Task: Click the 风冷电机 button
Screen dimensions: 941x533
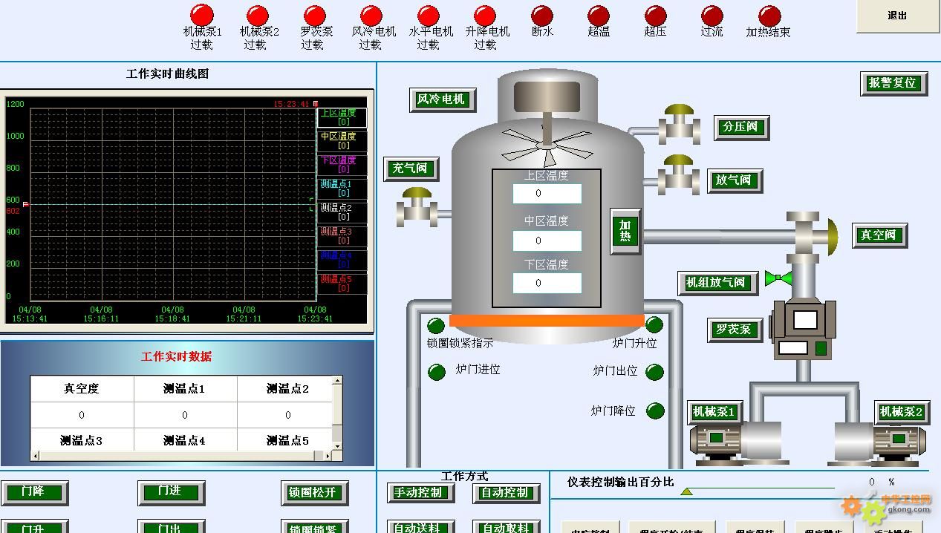Action: [x=441, y=99]
